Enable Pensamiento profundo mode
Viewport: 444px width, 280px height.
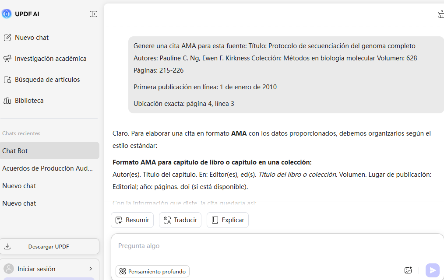152,271
